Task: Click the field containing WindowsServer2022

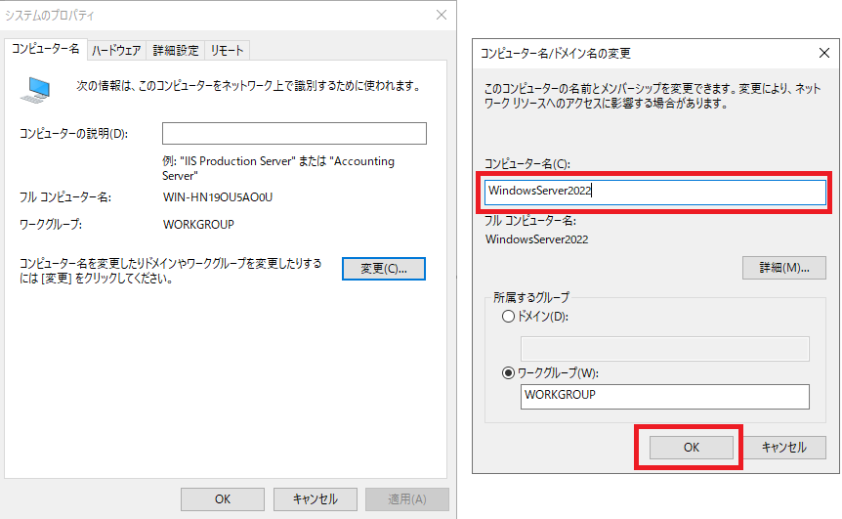Action: pos(655,192)
